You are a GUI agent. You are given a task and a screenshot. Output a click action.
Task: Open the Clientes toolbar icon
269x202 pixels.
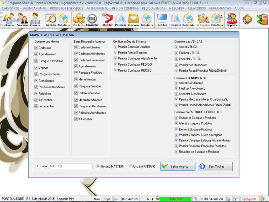(x=9, y=20)
